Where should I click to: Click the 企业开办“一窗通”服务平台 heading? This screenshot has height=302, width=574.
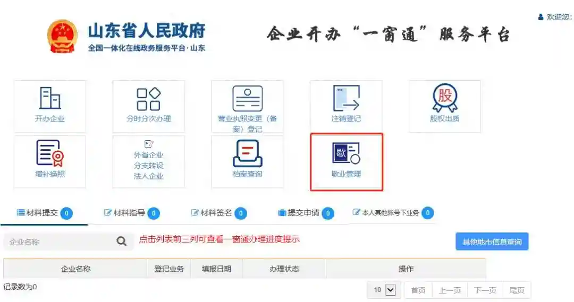pos(388,34)
